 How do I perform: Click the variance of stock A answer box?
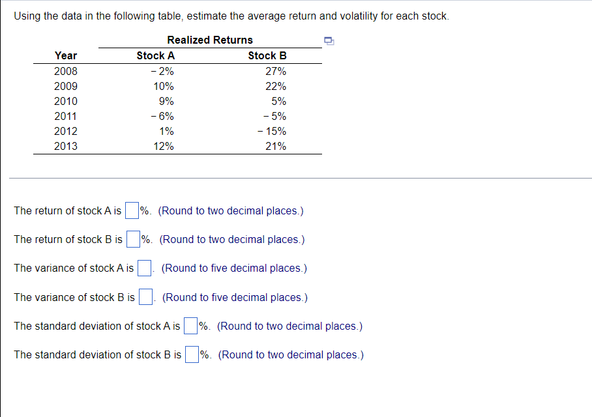[143, 267]
